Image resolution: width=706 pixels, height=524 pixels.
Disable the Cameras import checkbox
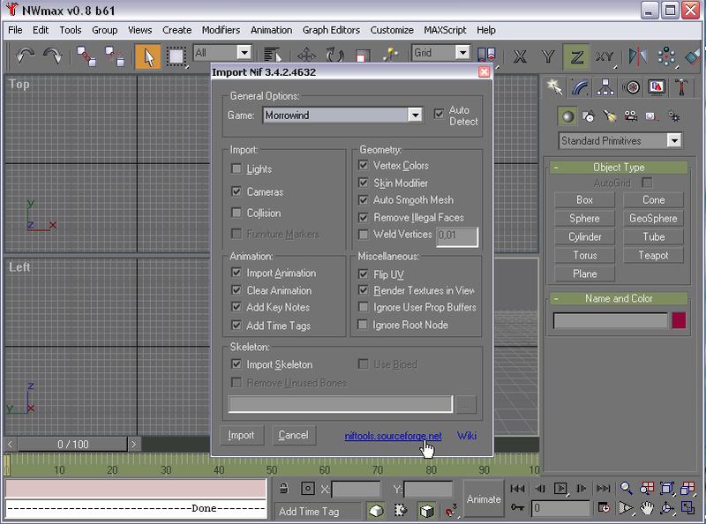pyautogui.click(x=236, y=191)
